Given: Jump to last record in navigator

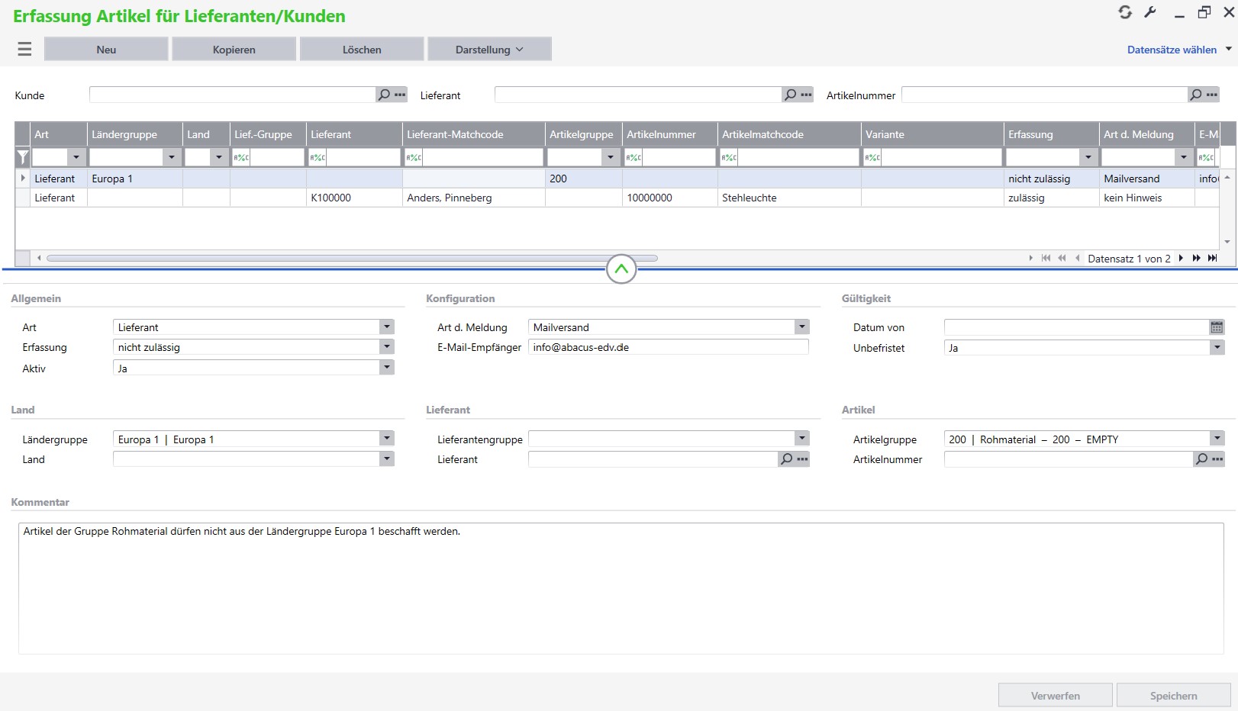Looking at the screenshot, I should click(x=1212, y=258).
